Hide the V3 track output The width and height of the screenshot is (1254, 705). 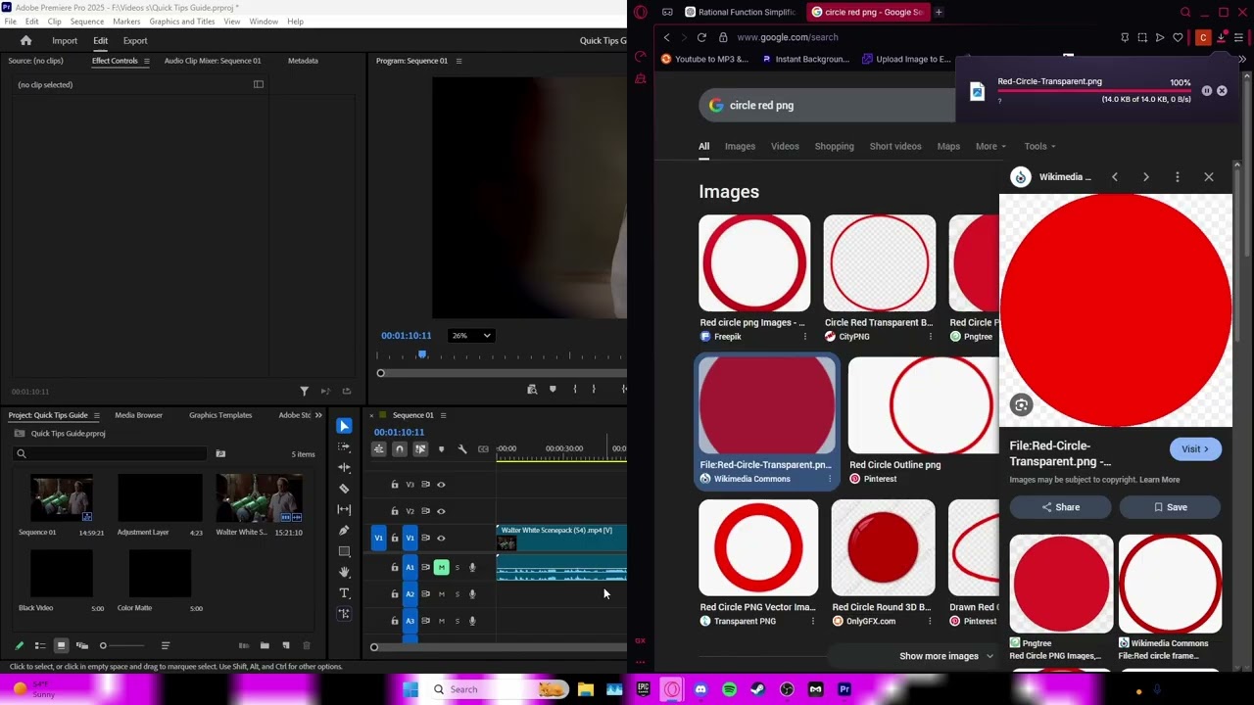point(441,485)
